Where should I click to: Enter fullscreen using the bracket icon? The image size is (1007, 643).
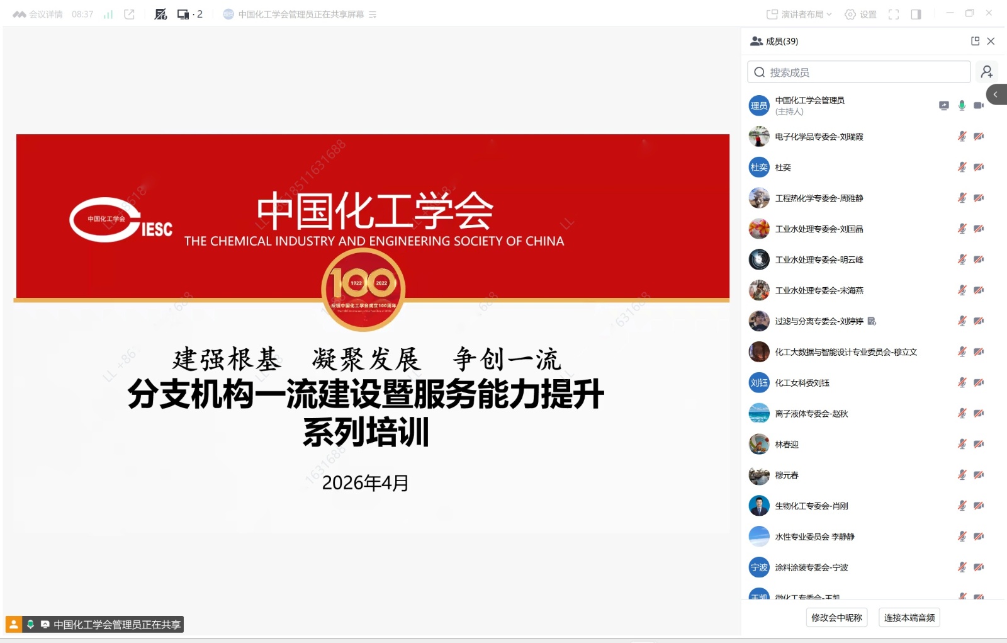tap(894, 13)
